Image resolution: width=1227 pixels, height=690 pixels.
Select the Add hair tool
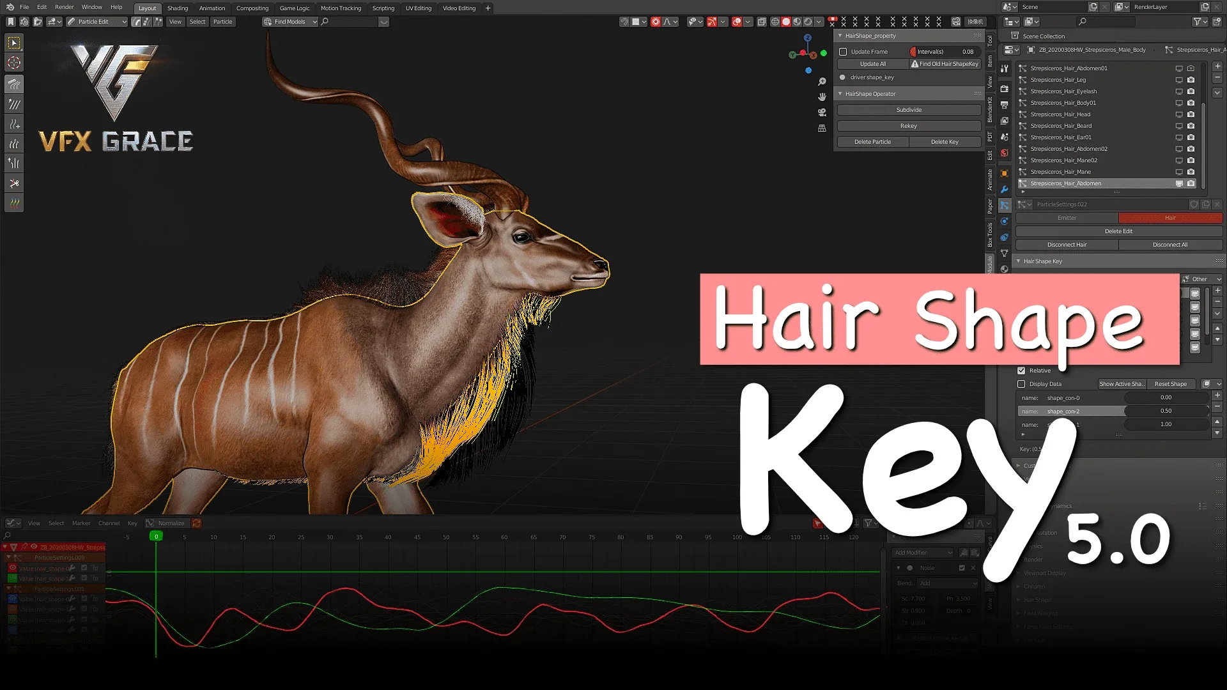(x=13, y=123)
